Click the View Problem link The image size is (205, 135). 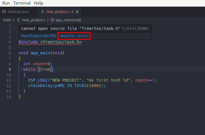point(38,36)
